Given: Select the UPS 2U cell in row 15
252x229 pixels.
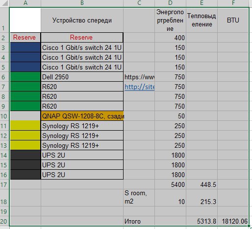Looking at the screenshot, I should (x=82, y=165).
